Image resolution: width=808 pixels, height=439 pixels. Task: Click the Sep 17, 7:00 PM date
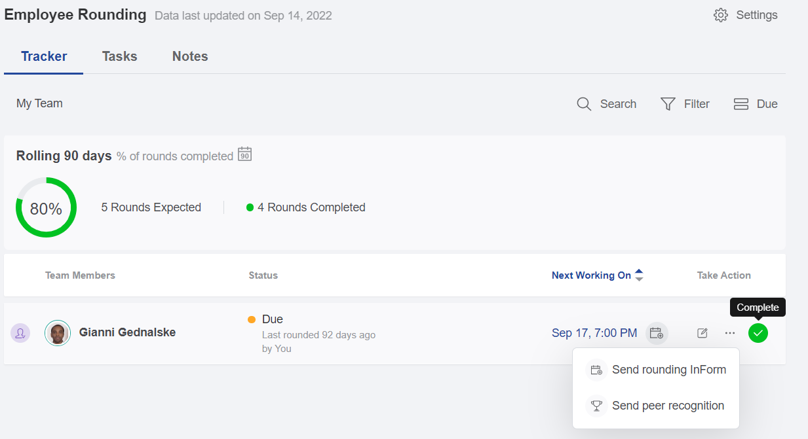[x=594, y=333]
